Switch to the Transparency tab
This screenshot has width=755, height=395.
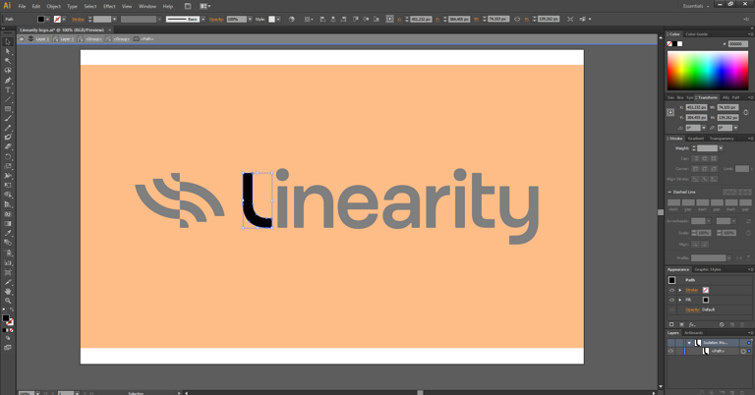pyautogui.click(x=722, y=139)
